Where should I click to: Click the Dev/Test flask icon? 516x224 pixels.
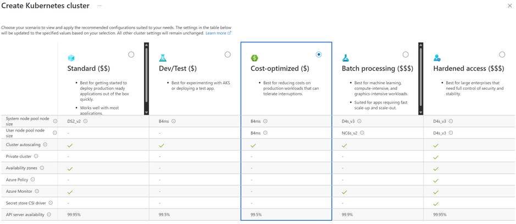click(163, 58)
